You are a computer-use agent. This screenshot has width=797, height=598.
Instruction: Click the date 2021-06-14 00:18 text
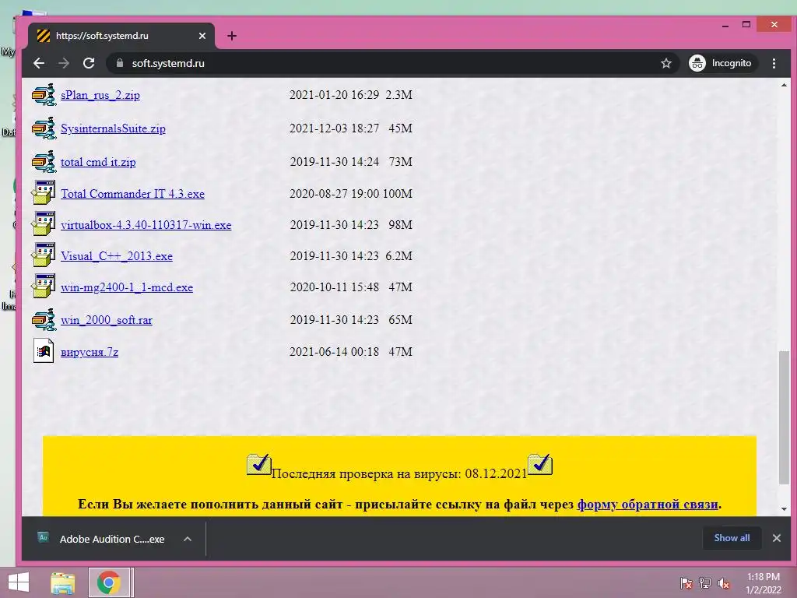[x=334, y=352]
